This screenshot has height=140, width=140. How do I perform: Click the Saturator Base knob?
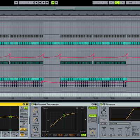[x=104, y=132]
